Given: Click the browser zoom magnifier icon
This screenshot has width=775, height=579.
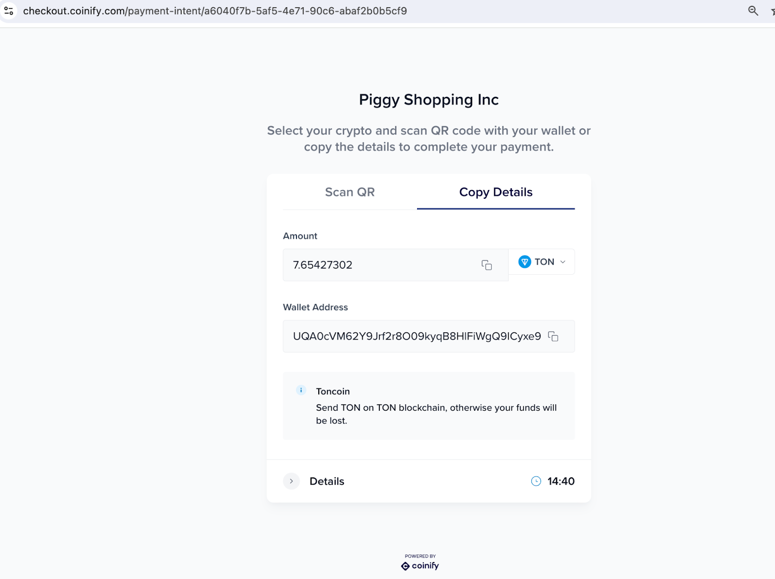Looking at the screenshot, I should [753, 11].
